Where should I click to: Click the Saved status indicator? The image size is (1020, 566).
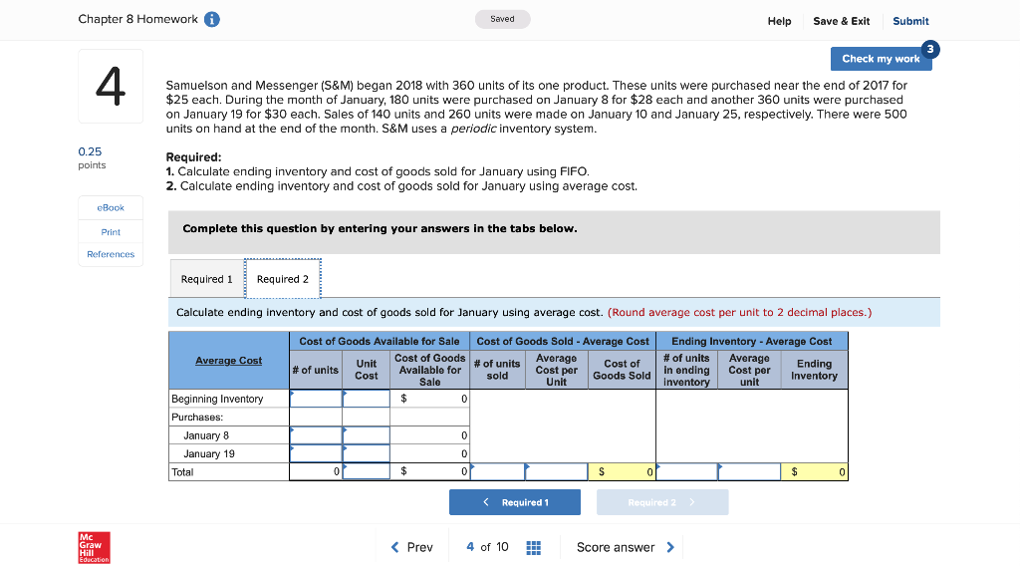pyautogui.click(x=502, y=19)
